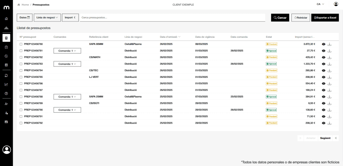This screenshot has height=166, width=343.
Task: Open the Dates filter dropdown
Action: click(24, 17)
